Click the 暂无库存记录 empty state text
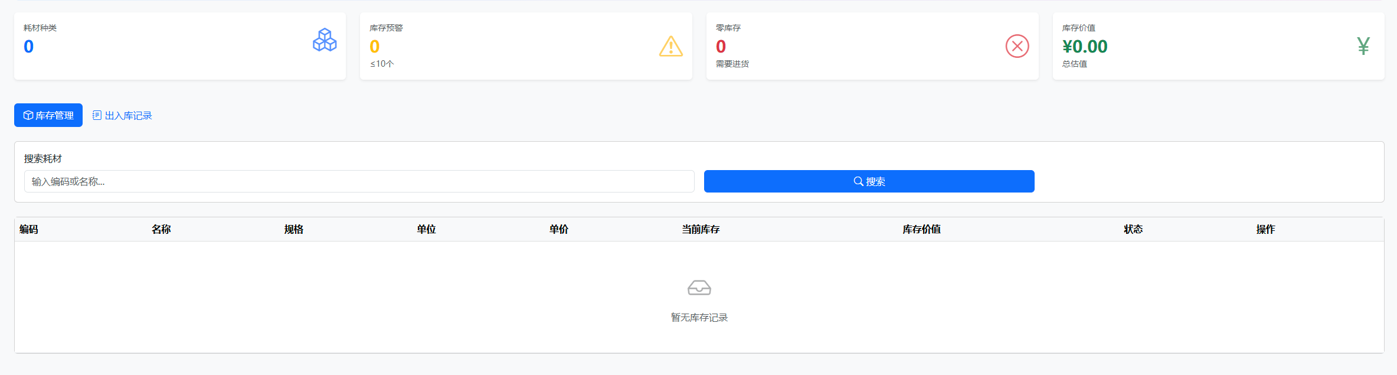The width and height of the screenshot is (1397, 375). (699, 318)
